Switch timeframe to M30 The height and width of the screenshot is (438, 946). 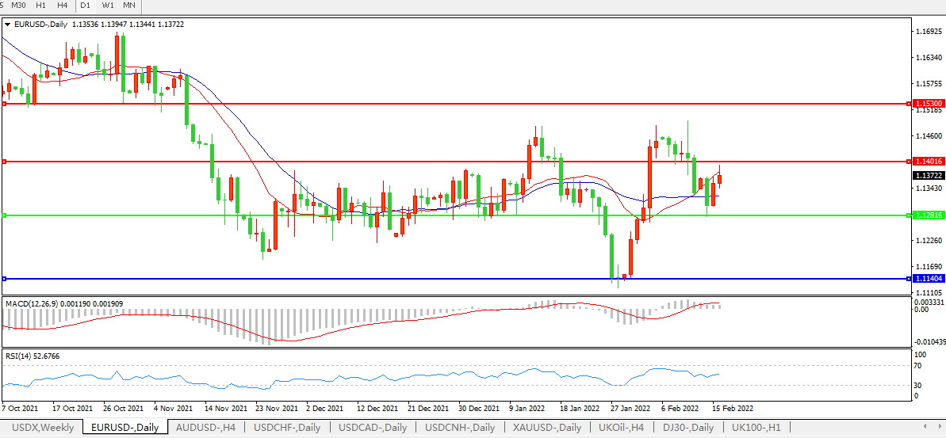click(x=19, y=6)
